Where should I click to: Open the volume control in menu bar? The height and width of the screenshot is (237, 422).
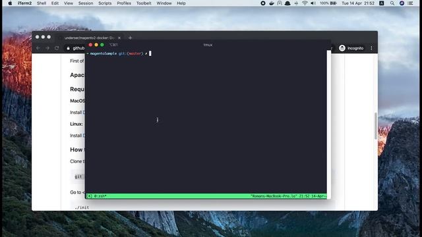313,3
